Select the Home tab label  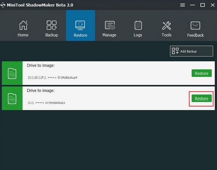(x=23, y=35)
